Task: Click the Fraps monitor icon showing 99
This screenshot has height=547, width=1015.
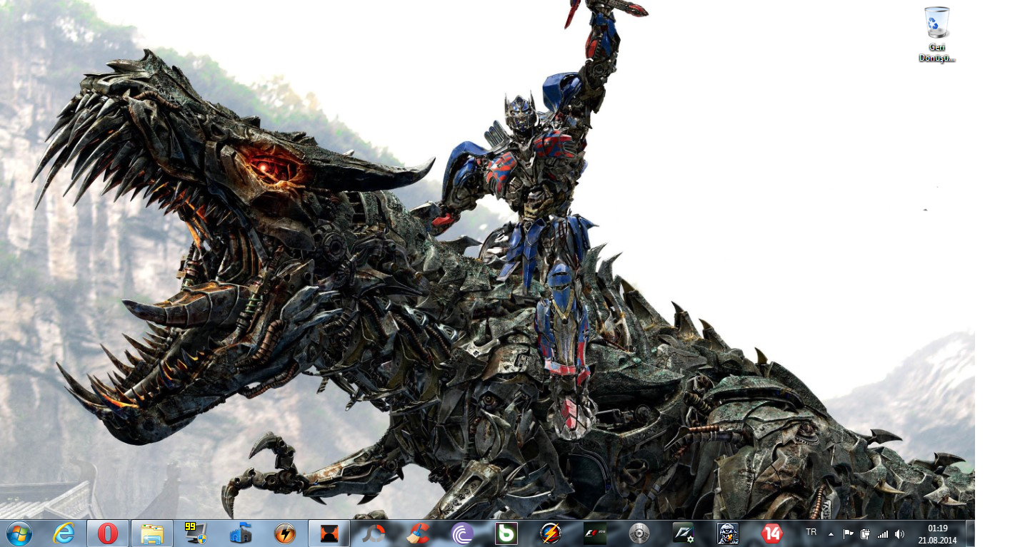Action: click(196, 533)
